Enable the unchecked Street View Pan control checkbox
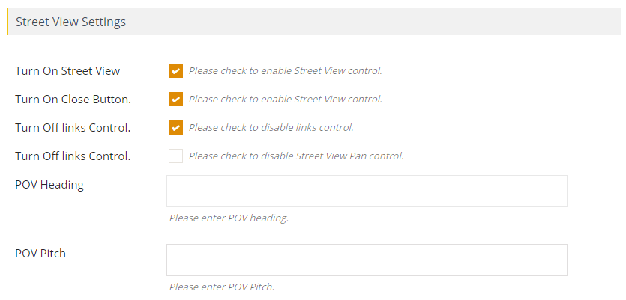Viewport: 626px width, 300px height. coord(176,156)
